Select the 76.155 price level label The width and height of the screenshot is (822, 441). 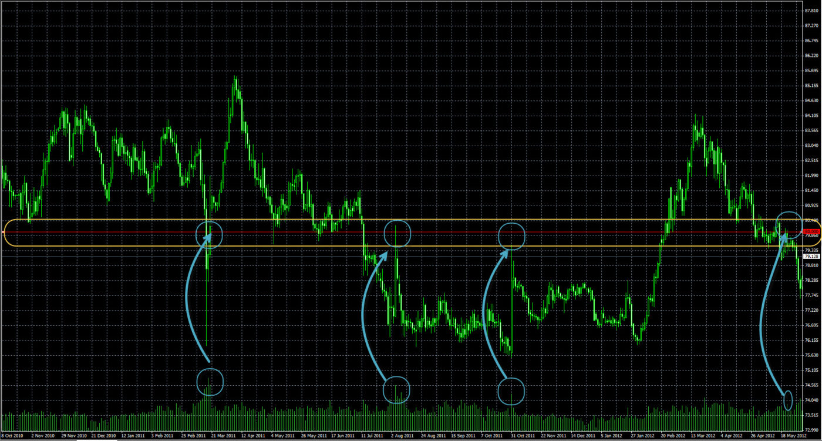click(811, 340)
